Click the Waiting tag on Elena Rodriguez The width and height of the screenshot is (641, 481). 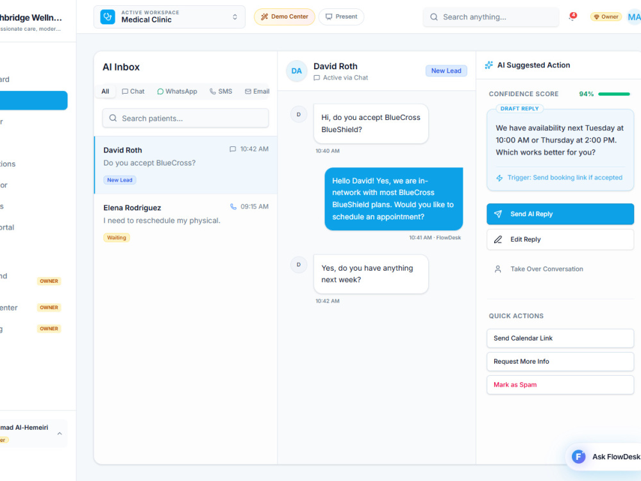click(x=117, y=238)
